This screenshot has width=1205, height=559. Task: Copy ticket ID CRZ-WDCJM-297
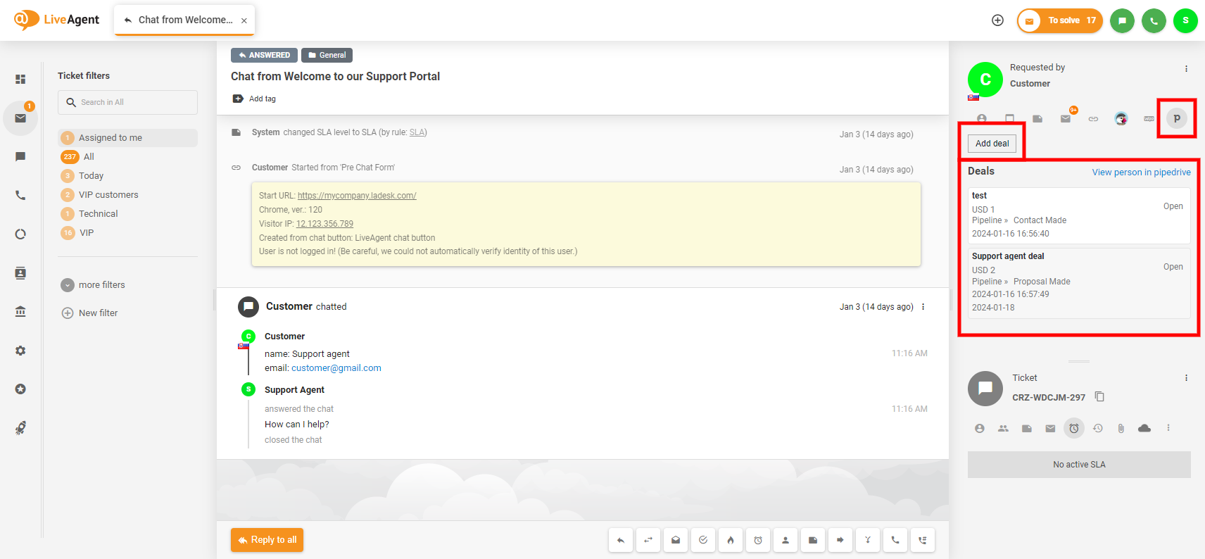coord(1099,397)
